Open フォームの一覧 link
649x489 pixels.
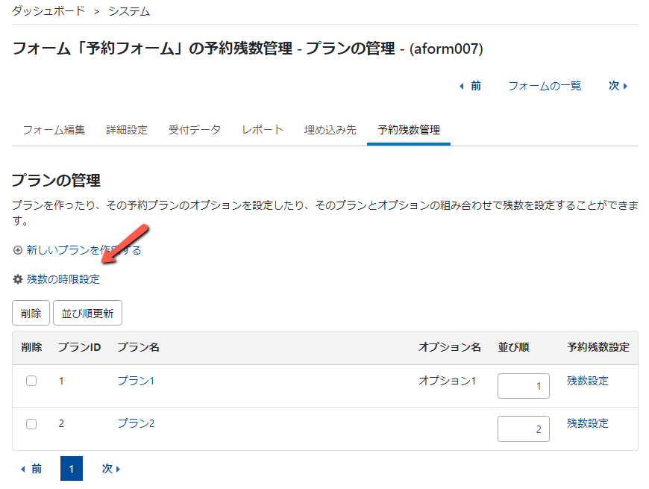(x=544, y=86)
